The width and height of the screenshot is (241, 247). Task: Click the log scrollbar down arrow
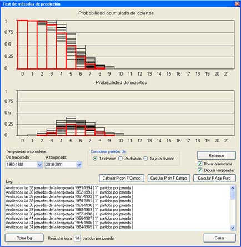[x=233, y=228]
